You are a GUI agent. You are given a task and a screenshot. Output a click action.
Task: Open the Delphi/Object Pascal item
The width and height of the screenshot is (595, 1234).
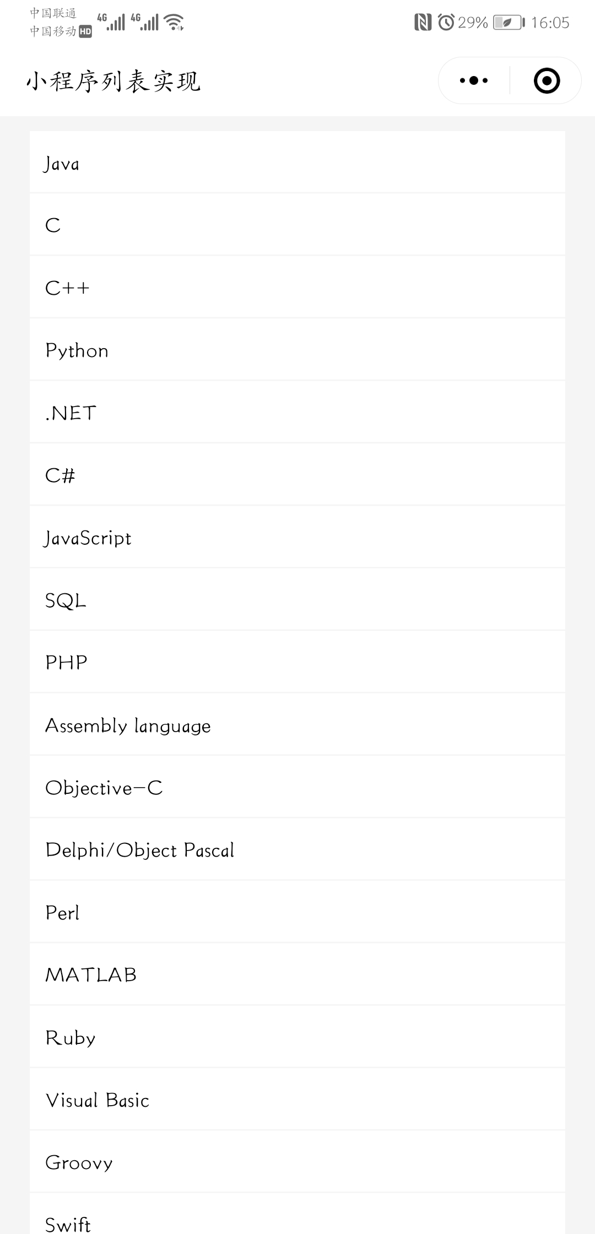(297, 850)
